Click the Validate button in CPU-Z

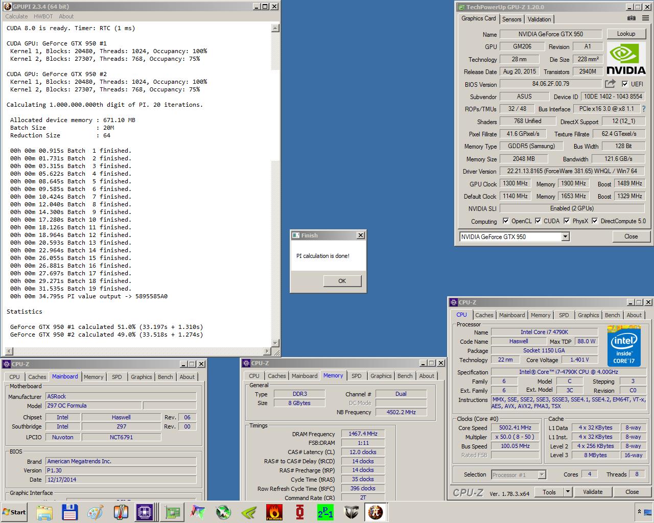[x=593, y=492]
